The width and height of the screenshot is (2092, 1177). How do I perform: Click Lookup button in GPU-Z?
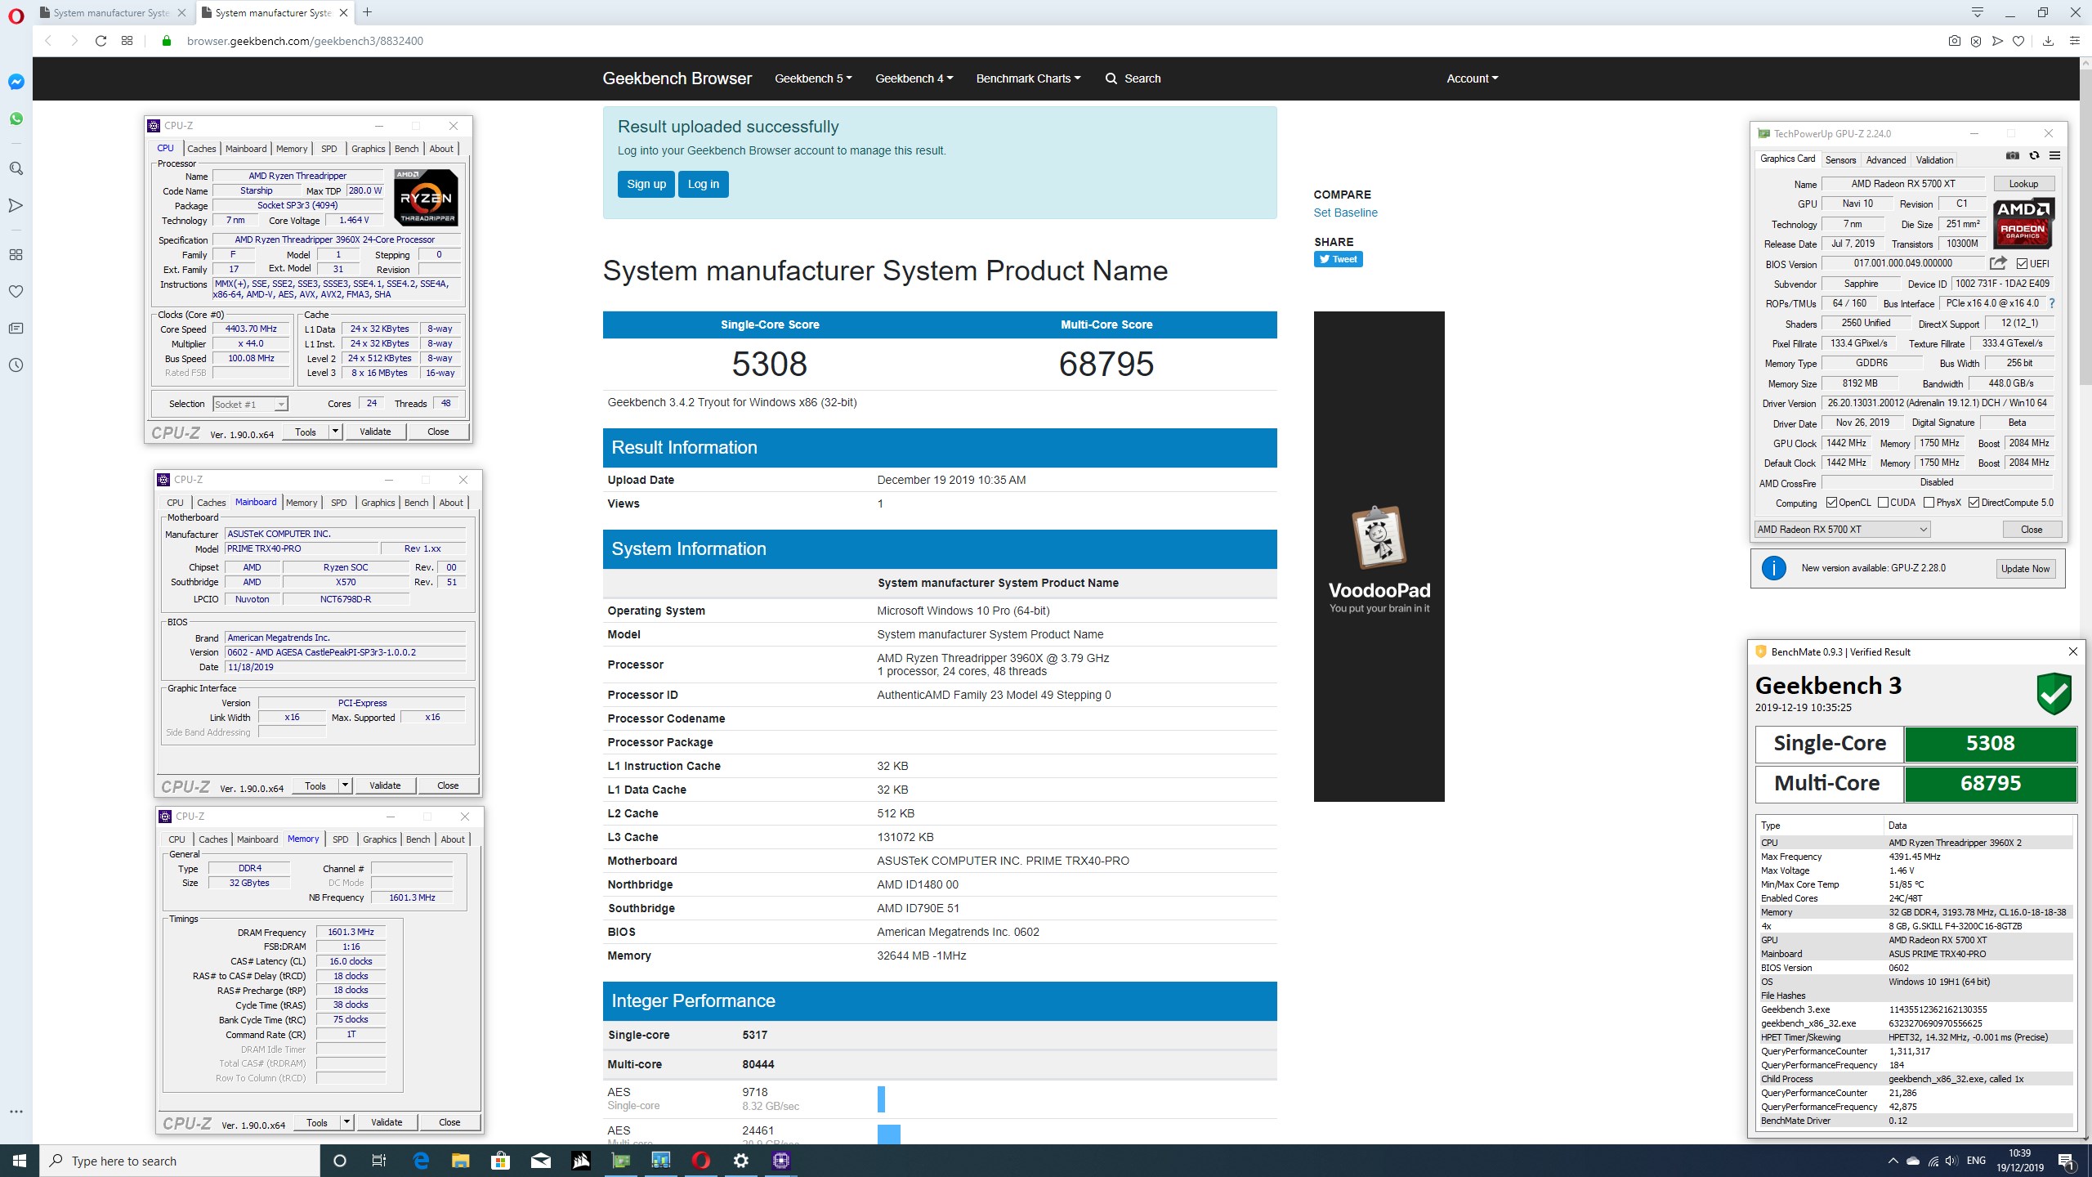2024,184
